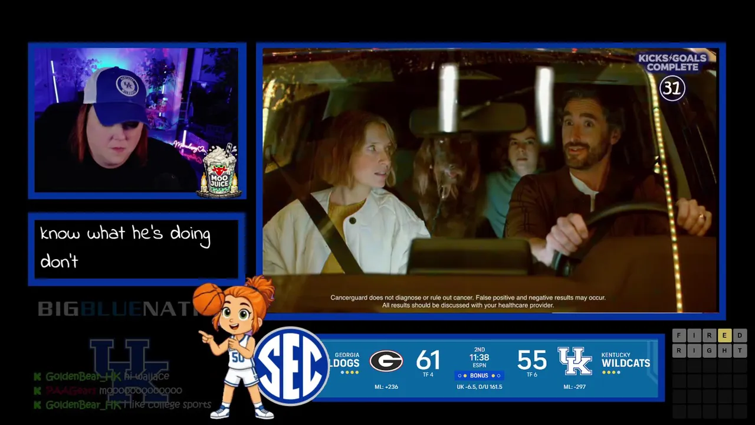Click the F tile in the word grid
The image size is (755, 425).
[x=678, y=335]
